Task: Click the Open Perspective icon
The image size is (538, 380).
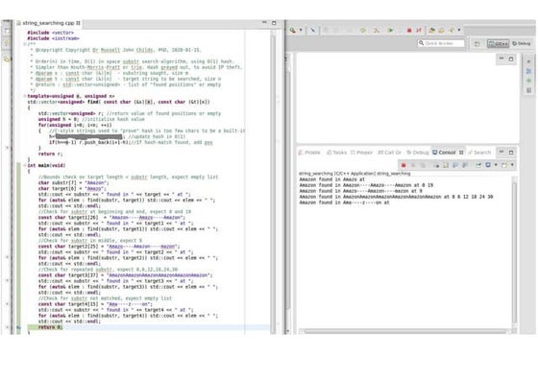Action: (x=477, y=43)
